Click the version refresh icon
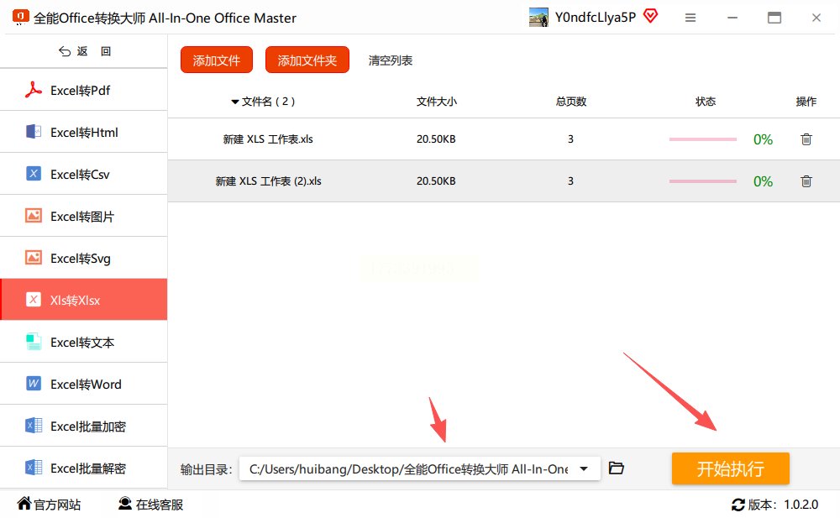 [738, 505]
